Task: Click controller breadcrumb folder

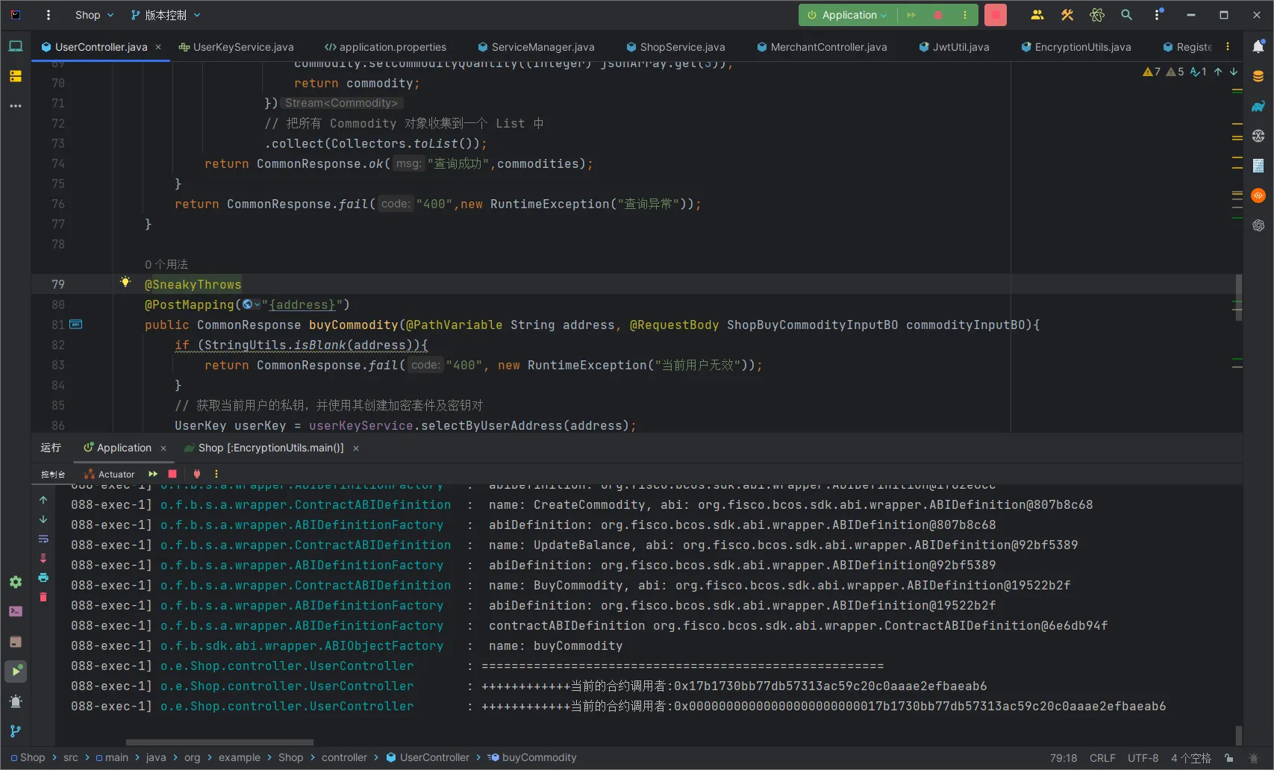Action: pos(344,757)
